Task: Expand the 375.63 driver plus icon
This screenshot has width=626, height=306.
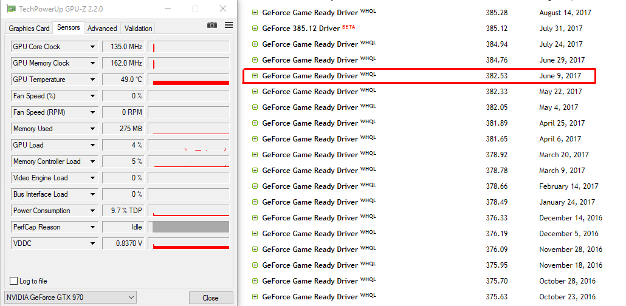Action: click(x=255, y=297)
